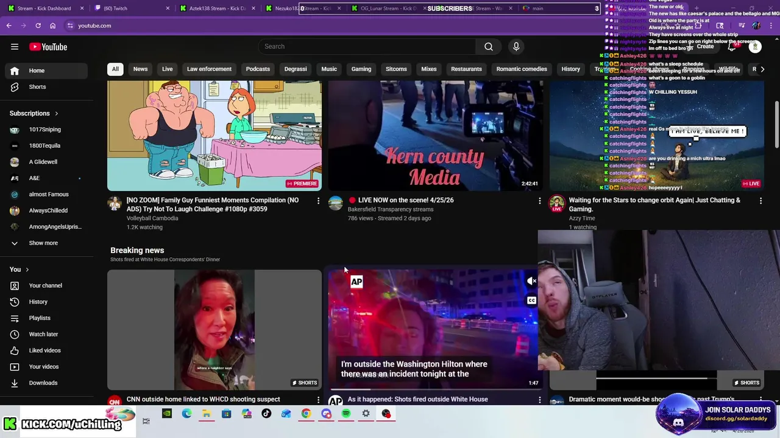Focus the YouTube search box
The width and height of the screenshot is (780, 438).
pyautogui.click(x=367, y=47)
